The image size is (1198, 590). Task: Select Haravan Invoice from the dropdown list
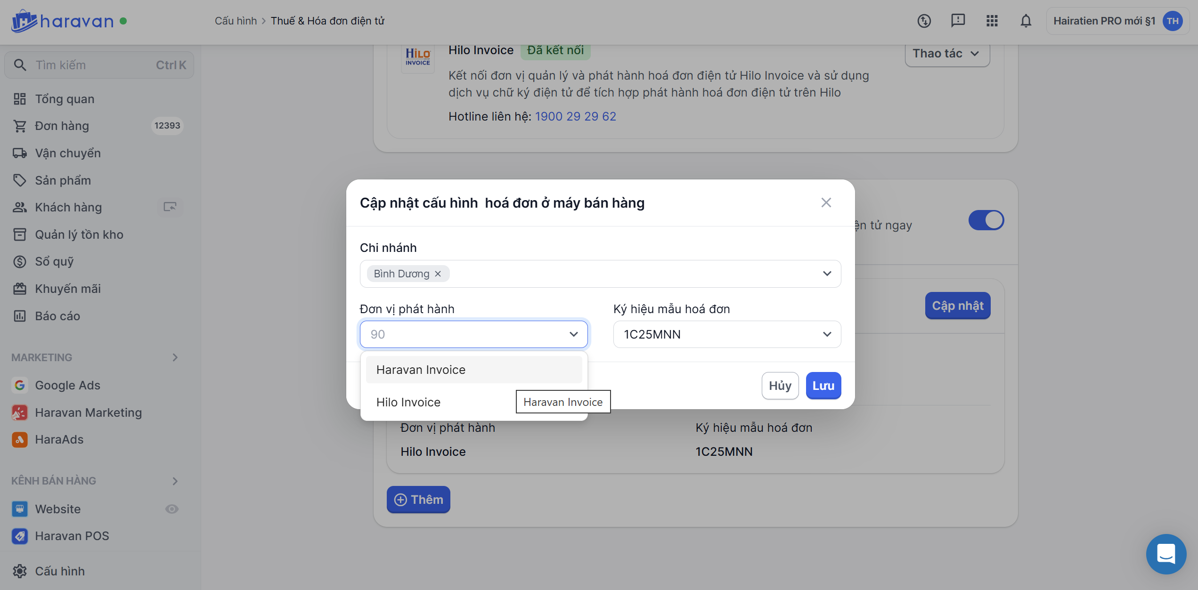[x=421, y=370]
